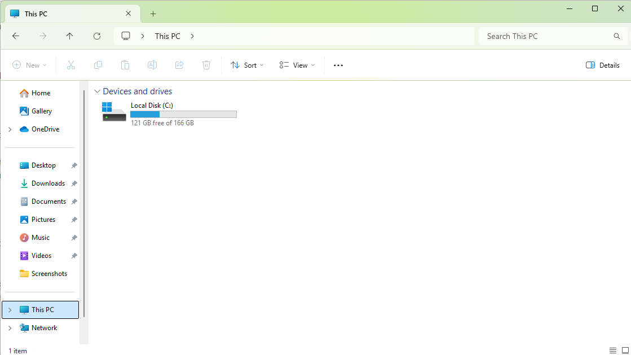Click the details list view icon in status bar
The image size is (631, 355).
point(613,350)
